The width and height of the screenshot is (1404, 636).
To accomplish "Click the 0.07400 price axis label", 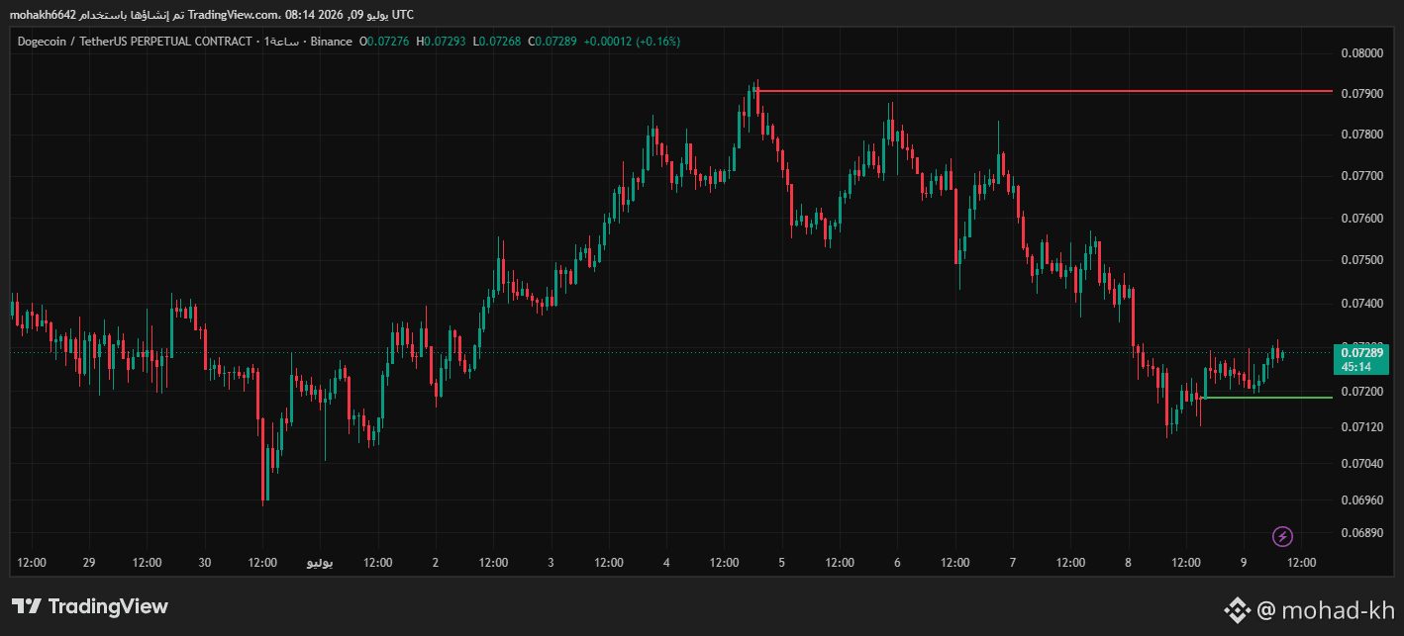I will [1360, 304].
